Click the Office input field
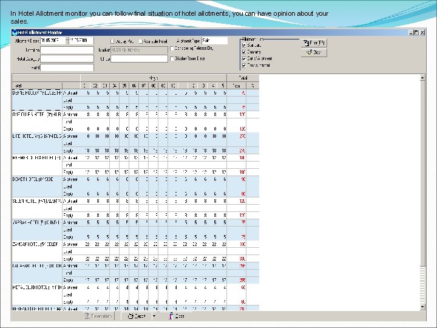 click(139, 59)
